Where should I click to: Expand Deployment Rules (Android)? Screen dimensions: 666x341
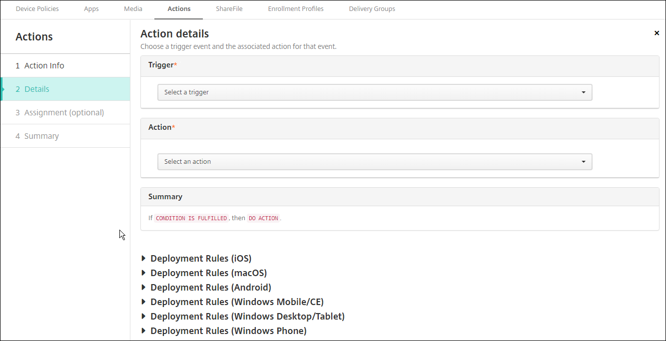click(x=206, y=288)
